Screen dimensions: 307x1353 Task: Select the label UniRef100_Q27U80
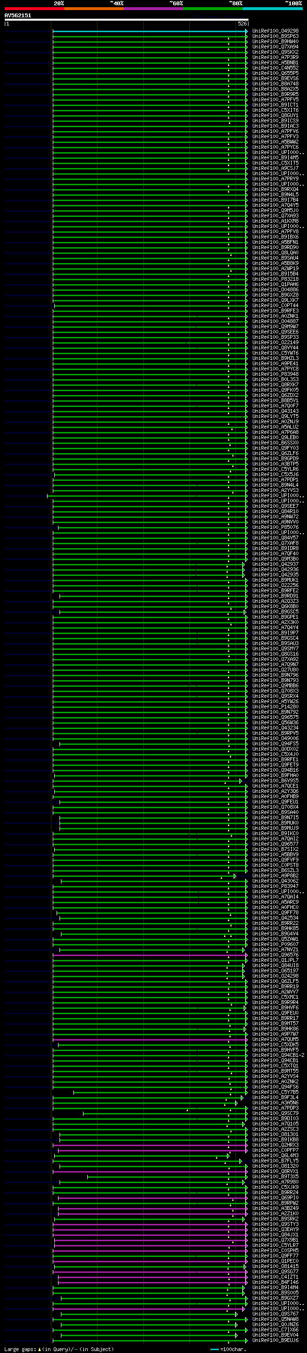point(275,670)
